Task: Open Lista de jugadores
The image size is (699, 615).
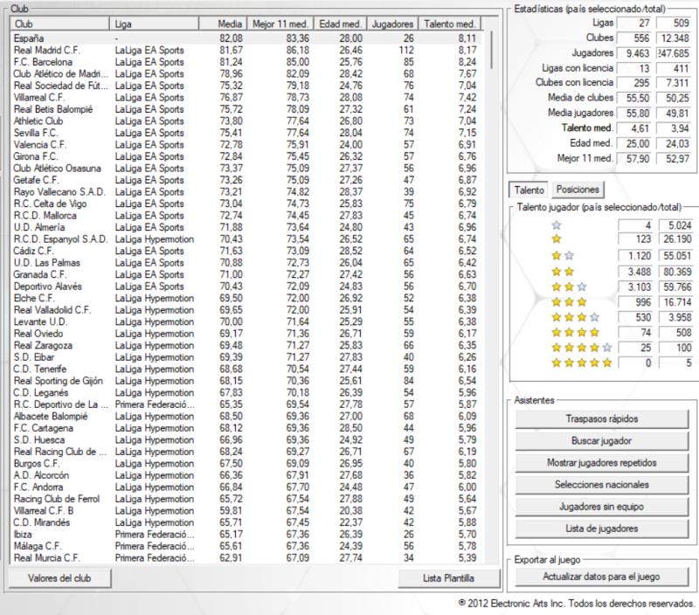Action: pos(601,529)
